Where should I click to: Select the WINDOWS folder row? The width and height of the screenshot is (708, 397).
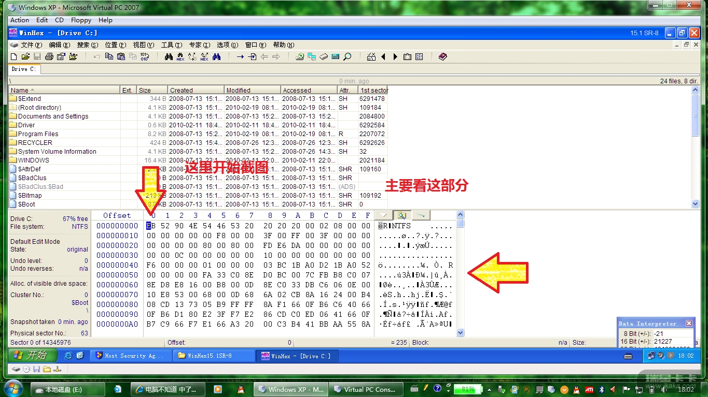click(x=198, y=160)
